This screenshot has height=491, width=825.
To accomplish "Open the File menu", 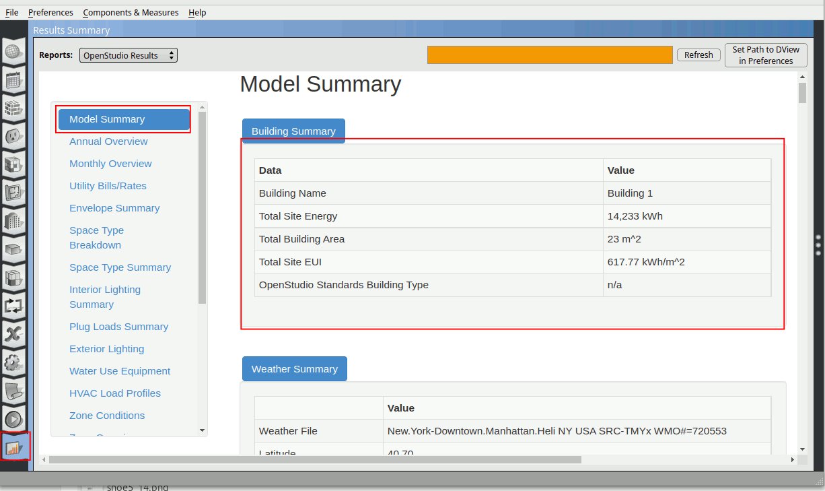I will click(12, 12).
